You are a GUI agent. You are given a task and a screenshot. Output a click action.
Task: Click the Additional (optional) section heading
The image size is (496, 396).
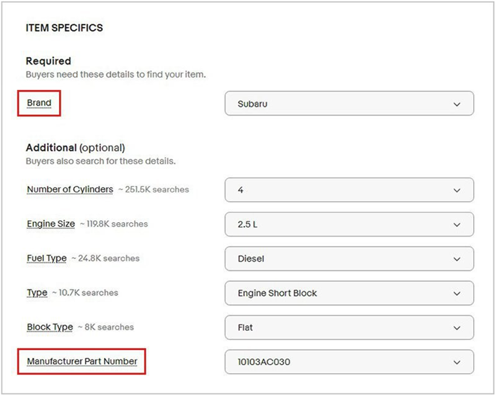point(75,148)
